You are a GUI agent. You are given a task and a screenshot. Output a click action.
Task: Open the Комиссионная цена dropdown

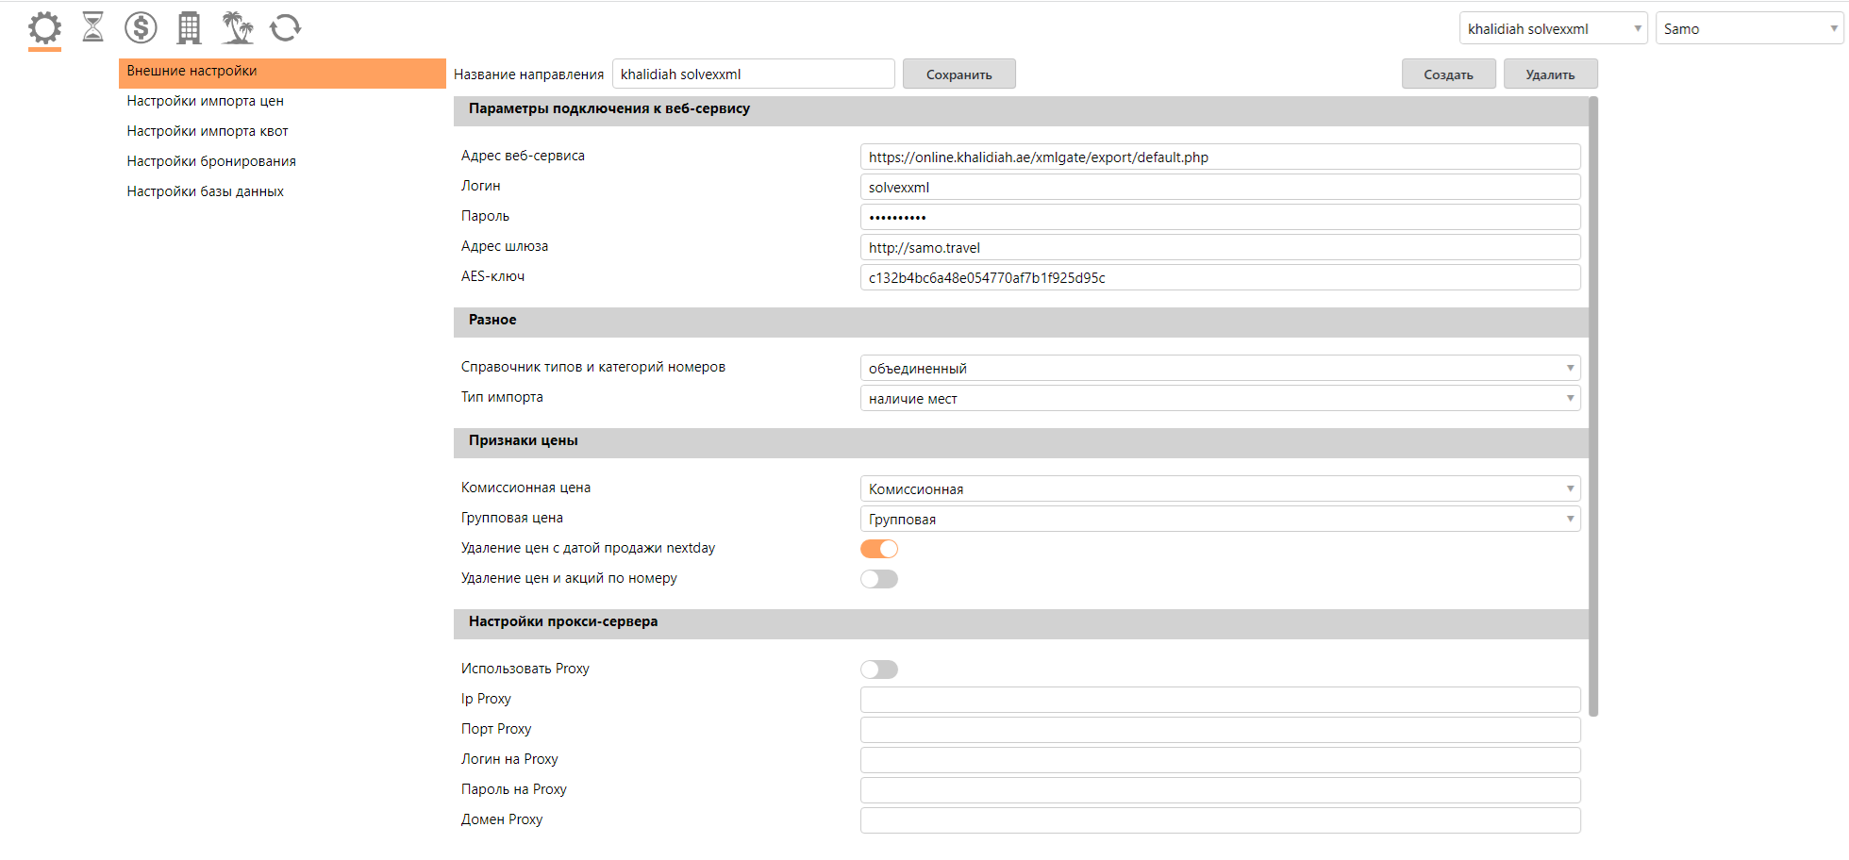(x=1220, y=489)
